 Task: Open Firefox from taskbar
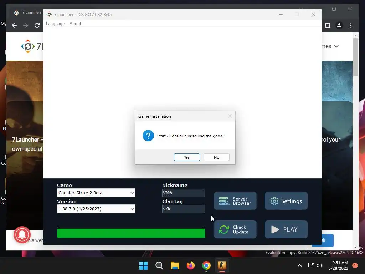click(x=191, y=265)
